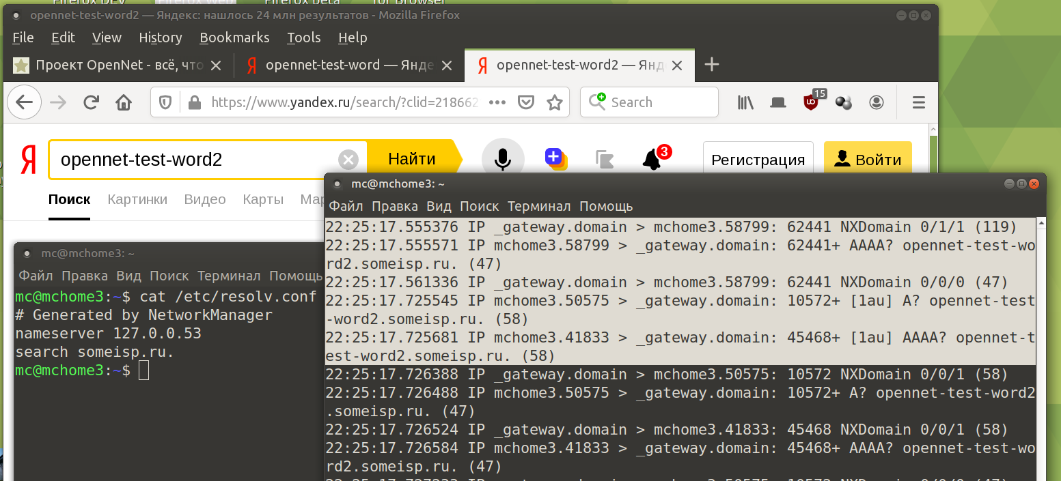Open Firefox hamburger menu

click(x=919, y=102)
